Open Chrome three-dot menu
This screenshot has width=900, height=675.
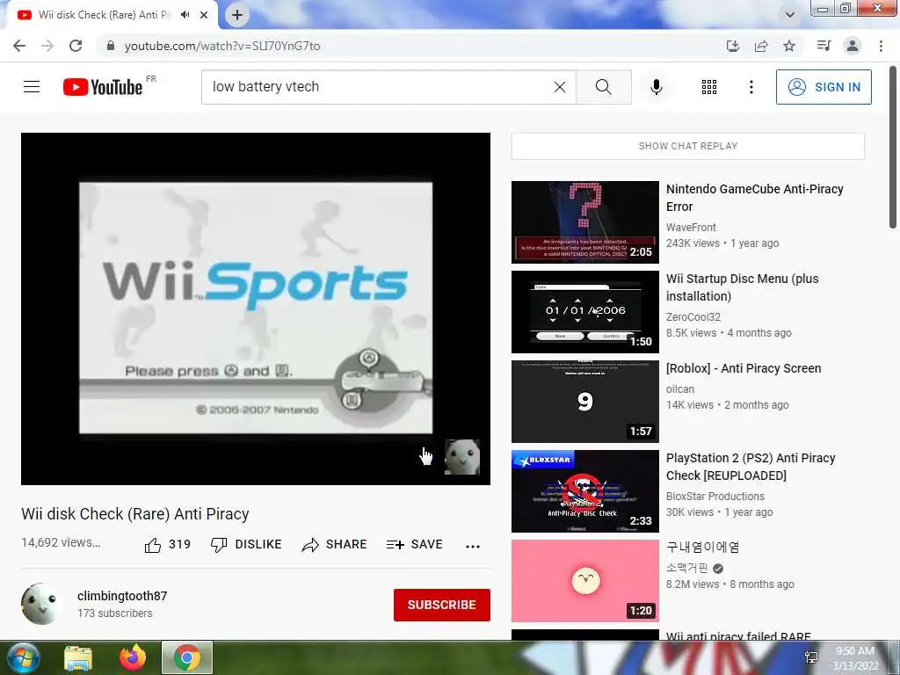881,46
